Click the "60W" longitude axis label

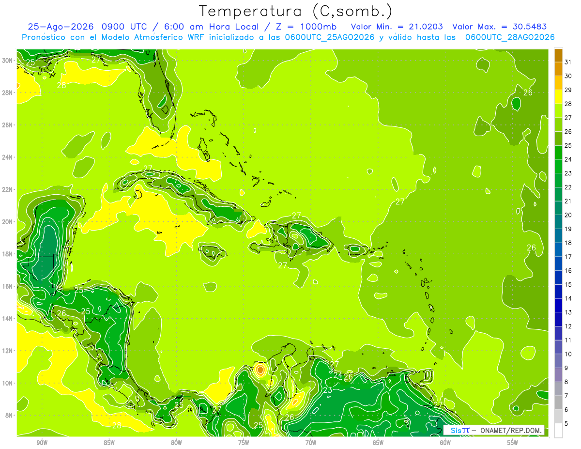click(445, 442)
